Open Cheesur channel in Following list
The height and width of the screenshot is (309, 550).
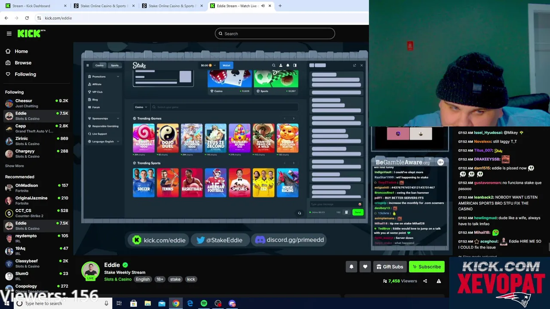(37, 103)
